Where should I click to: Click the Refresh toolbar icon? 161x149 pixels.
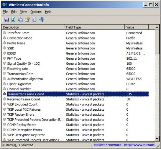tap(13, 20)
